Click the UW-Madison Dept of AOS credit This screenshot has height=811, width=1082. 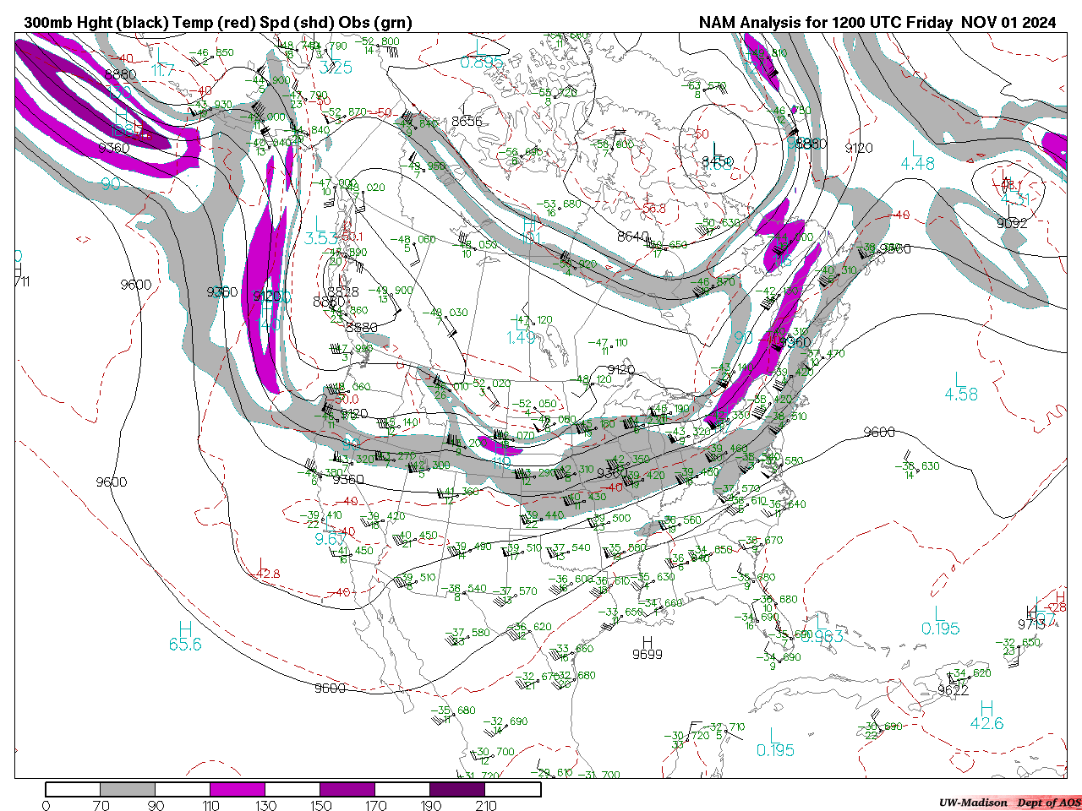pyautogui.click(x=1009, y=803)
